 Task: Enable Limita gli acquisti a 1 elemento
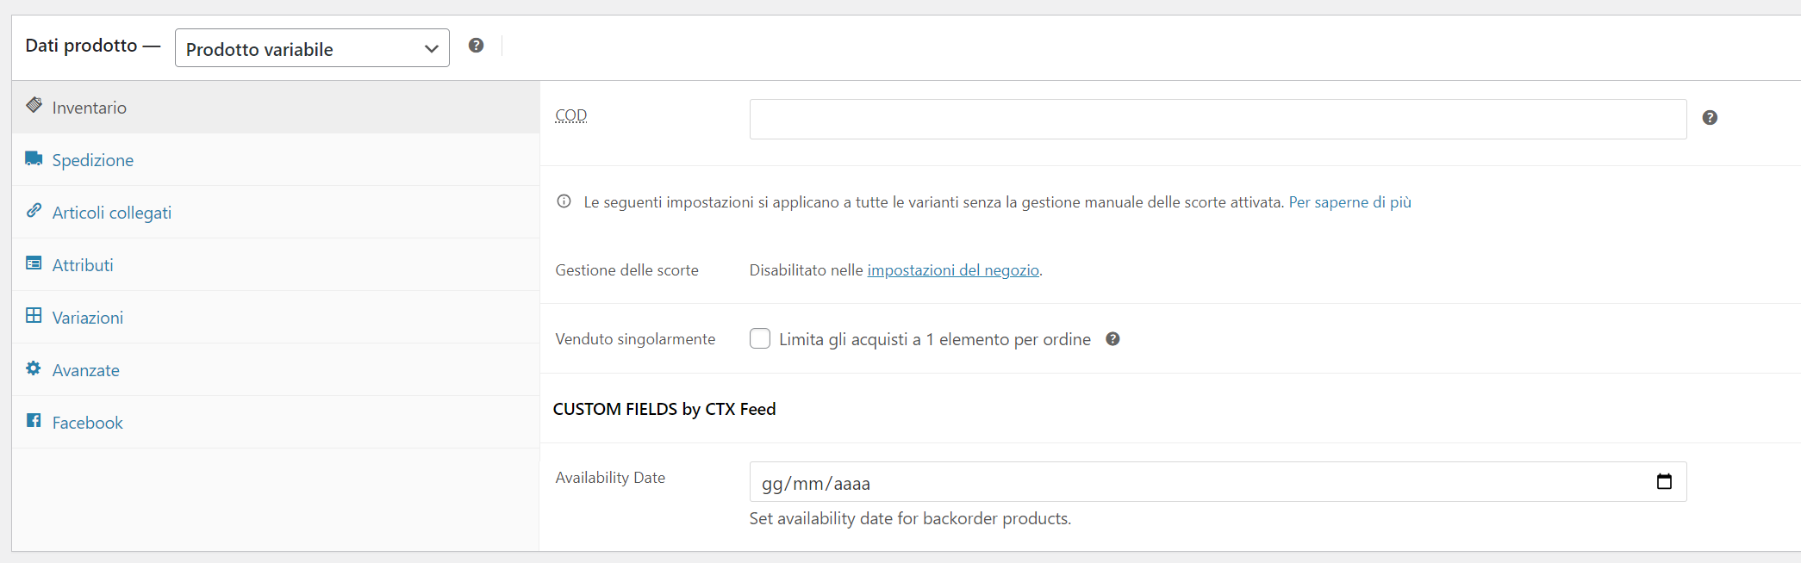(x=760, y=338)
